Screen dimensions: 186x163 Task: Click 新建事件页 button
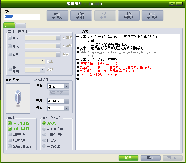pos(57,15)
